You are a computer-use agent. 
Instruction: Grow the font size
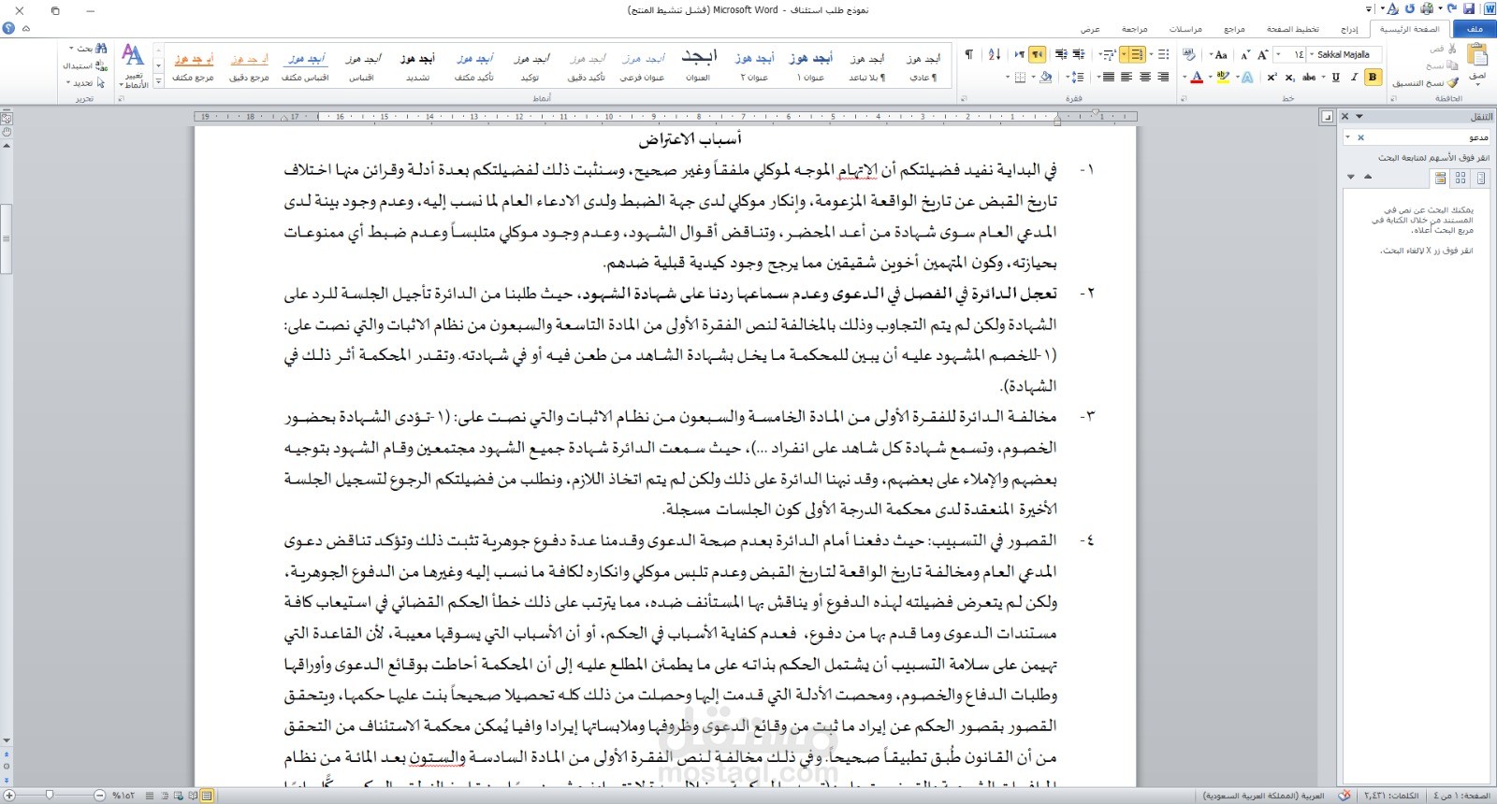pyautogui.click(x=1263, y=55)
